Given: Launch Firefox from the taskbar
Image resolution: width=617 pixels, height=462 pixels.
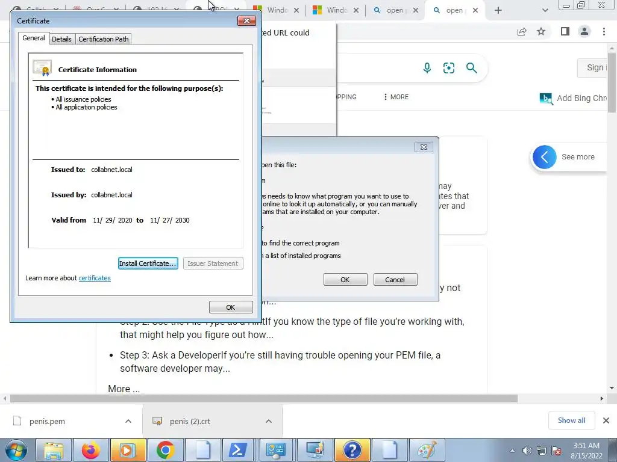Looking at the screenshot, I should pos(90,450).
